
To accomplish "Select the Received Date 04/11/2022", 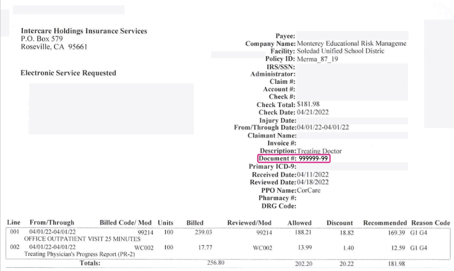I will click(x=313, y=175).
